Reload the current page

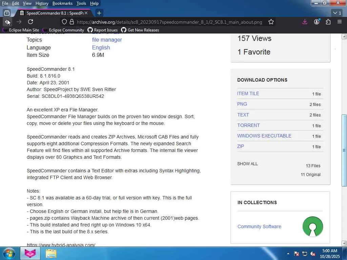[30, 22]
